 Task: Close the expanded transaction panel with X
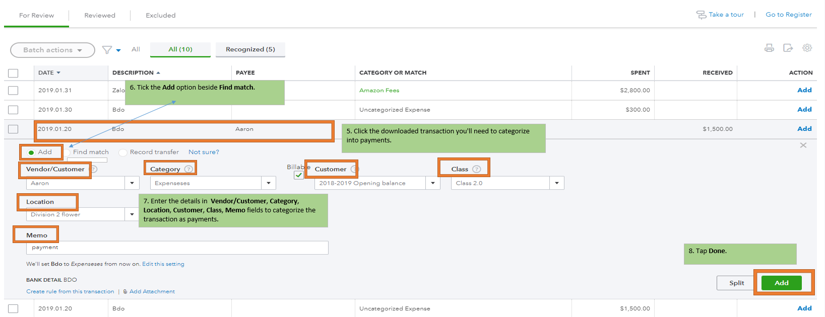803,145
